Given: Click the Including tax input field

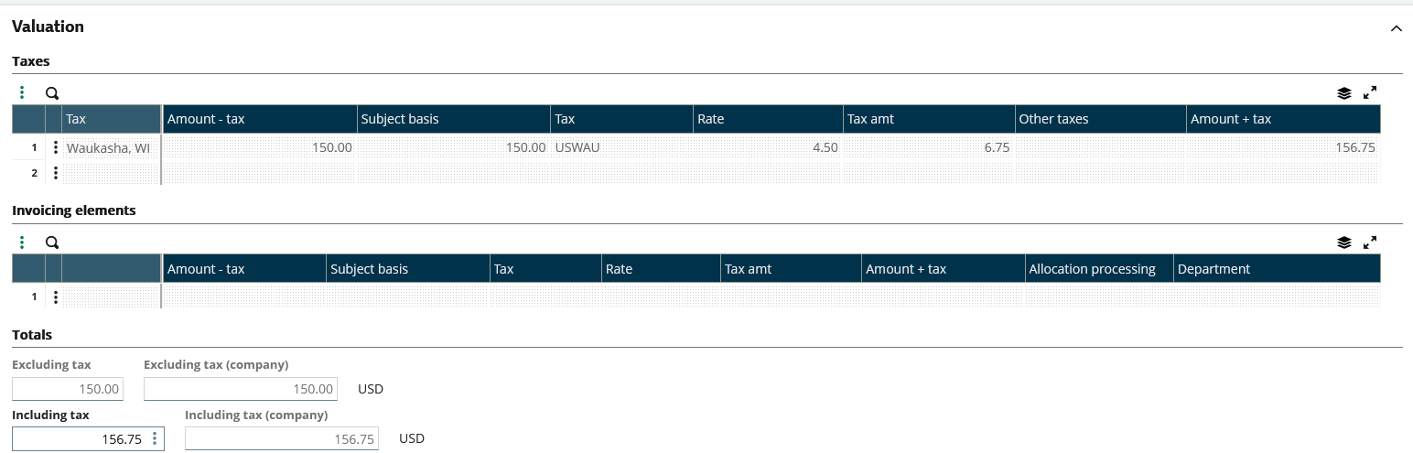Looking at the screenshot, I should tap(80, 439).
